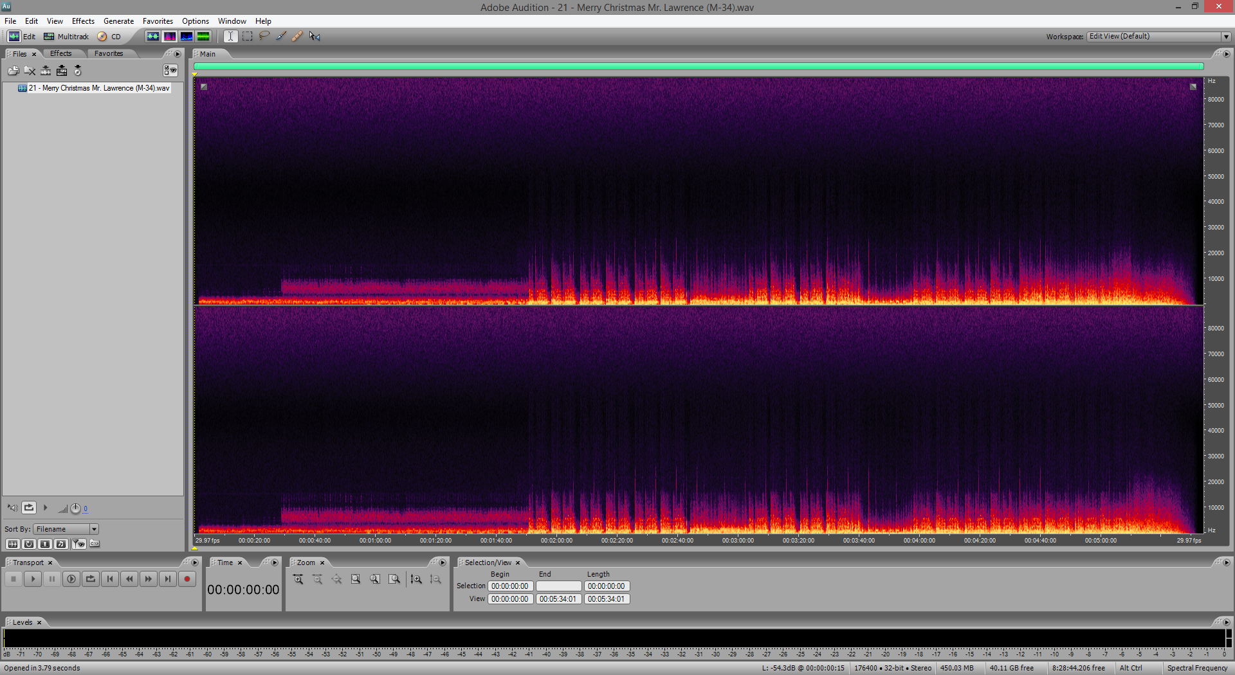Switch to Spectral Frequency Display view
Image resolution: width=1235 pixels, height=675 pixels.
[x=170, y=36]
